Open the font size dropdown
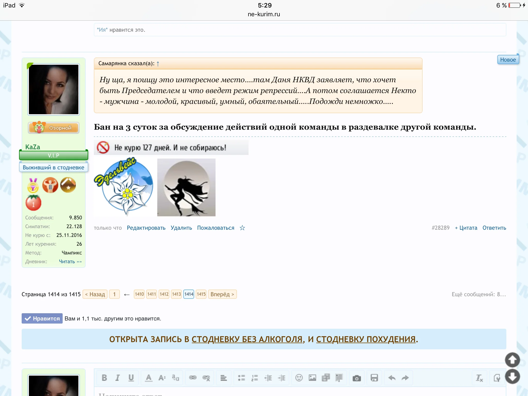The width and height of the screenshot is (528, 396). tap(162, 378)
